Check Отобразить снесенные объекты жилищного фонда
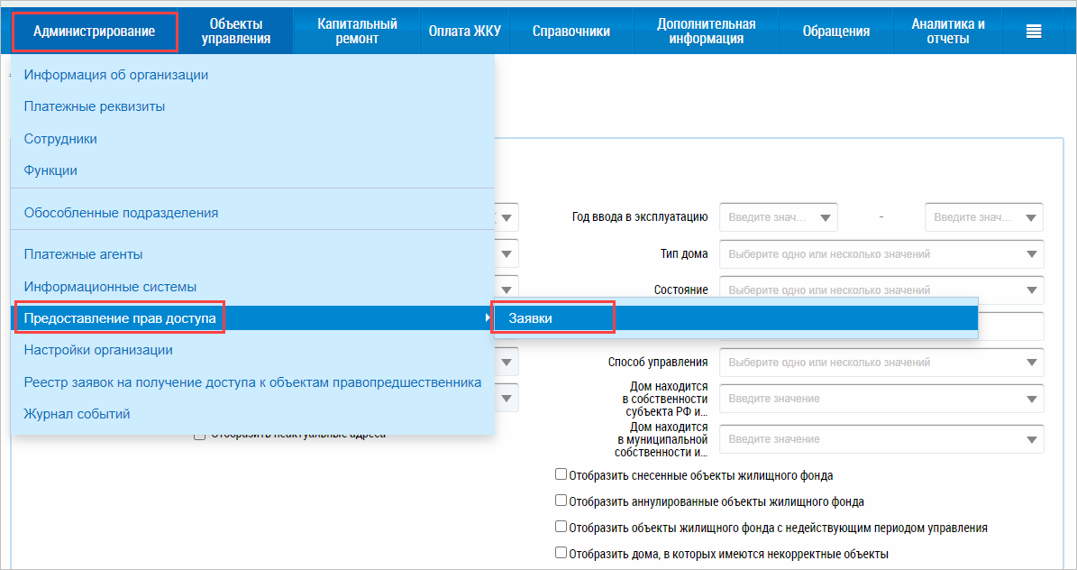 pos(561,474)
